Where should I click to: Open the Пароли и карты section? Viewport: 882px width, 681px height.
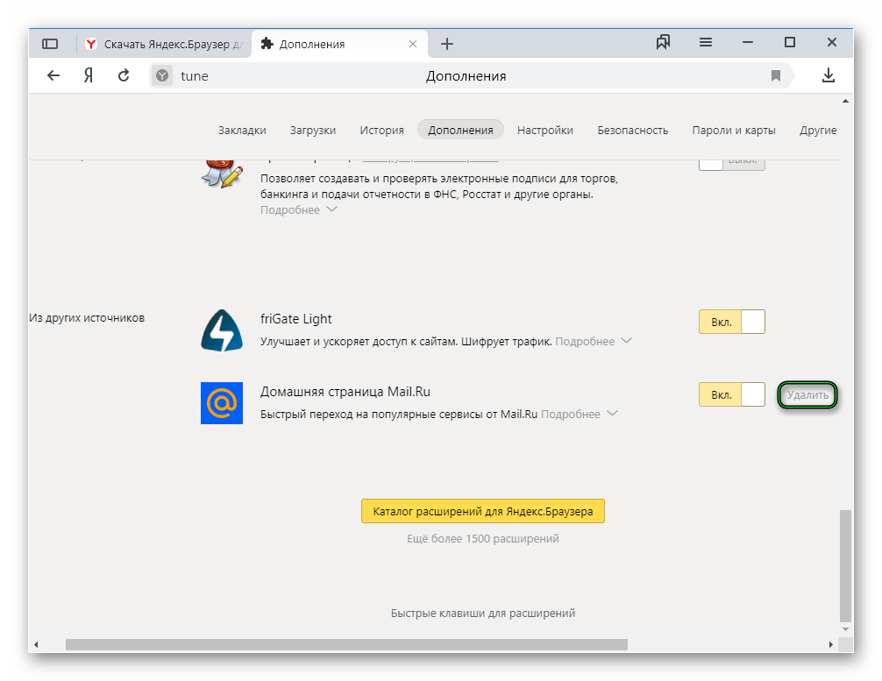(x=734, y=130)
